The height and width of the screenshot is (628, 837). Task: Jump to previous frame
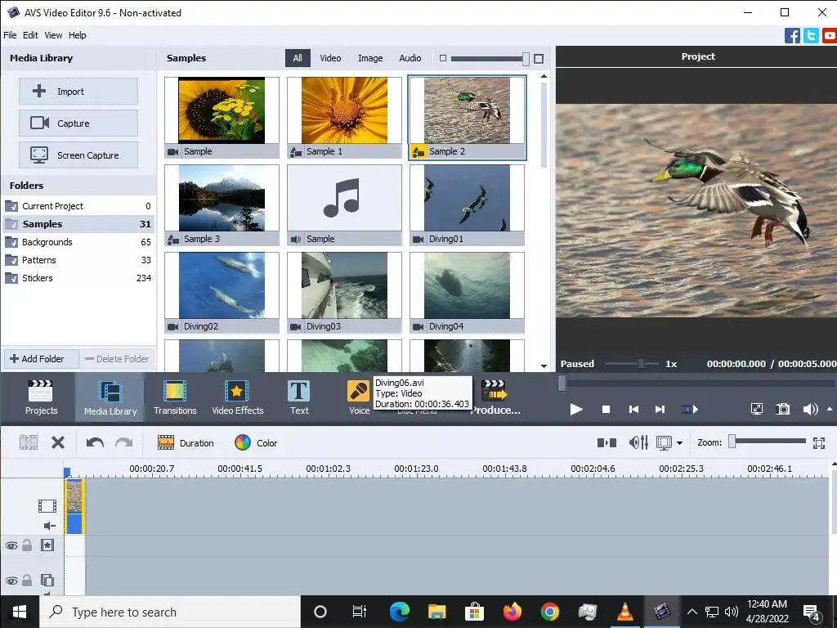pos(633,409)
